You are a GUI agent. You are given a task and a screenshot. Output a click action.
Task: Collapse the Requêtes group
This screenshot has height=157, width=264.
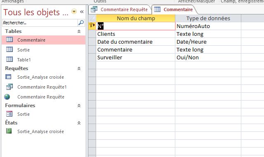pos(79,68)
